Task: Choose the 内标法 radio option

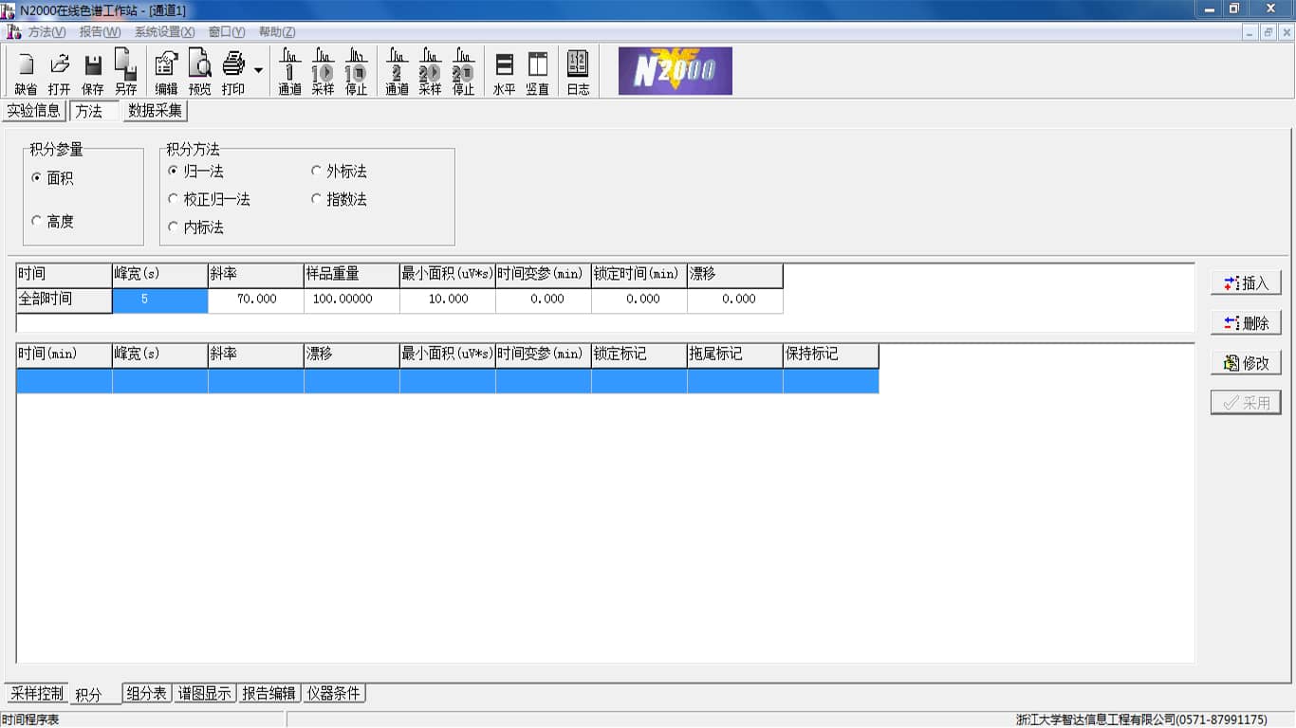Action: point(173,227)
